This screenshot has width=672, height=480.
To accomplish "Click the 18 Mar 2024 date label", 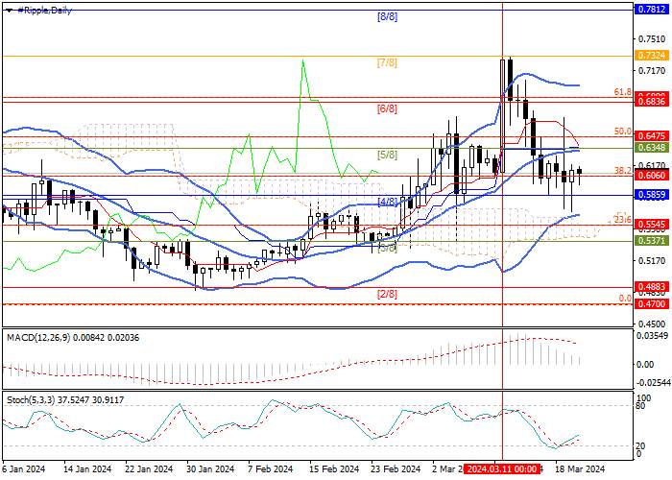I will click(x=580, y=468).
